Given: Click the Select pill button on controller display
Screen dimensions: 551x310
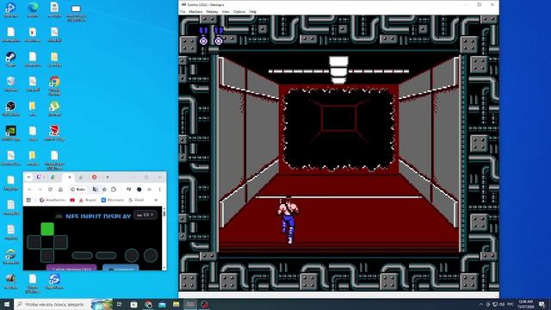Looking at the screenshot, I should point(83,256).
